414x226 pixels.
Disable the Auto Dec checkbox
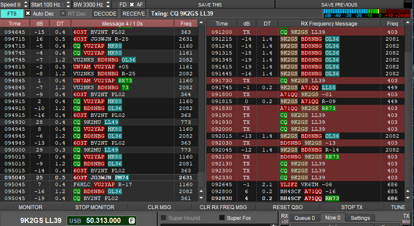[28, 13]
